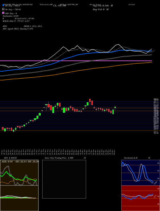Click 'ADX signal: SELL Slowing @ 18%'
The height and width of the screenshot is (211, 160).
[18, 29]
